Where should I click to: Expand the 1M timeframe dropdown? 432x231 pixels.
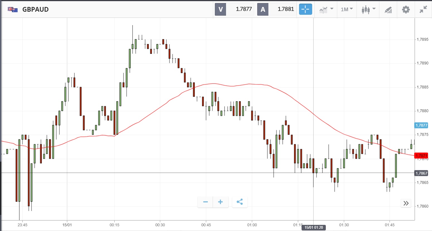pos(347,9)
